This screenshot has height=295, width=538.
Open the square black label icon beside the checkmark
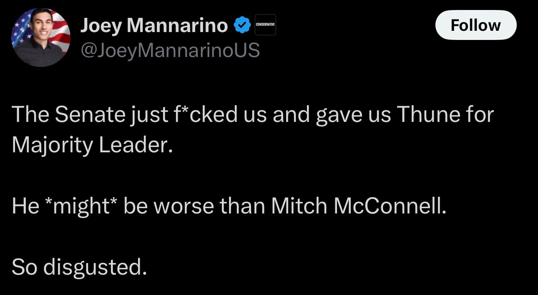[265, 25]
